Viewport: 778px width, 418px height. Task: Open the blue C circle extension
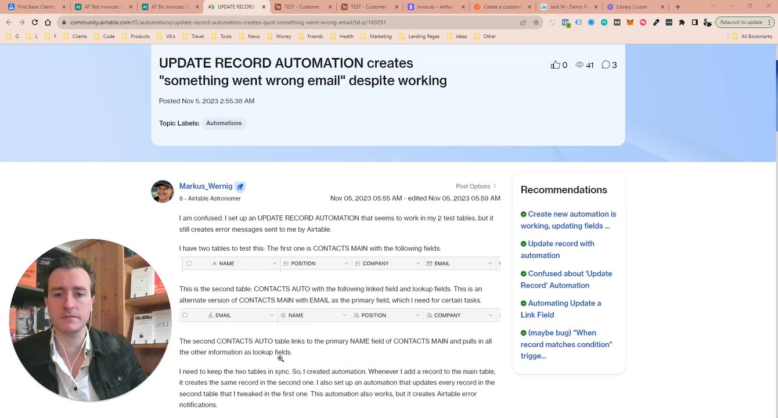point(591,22)
